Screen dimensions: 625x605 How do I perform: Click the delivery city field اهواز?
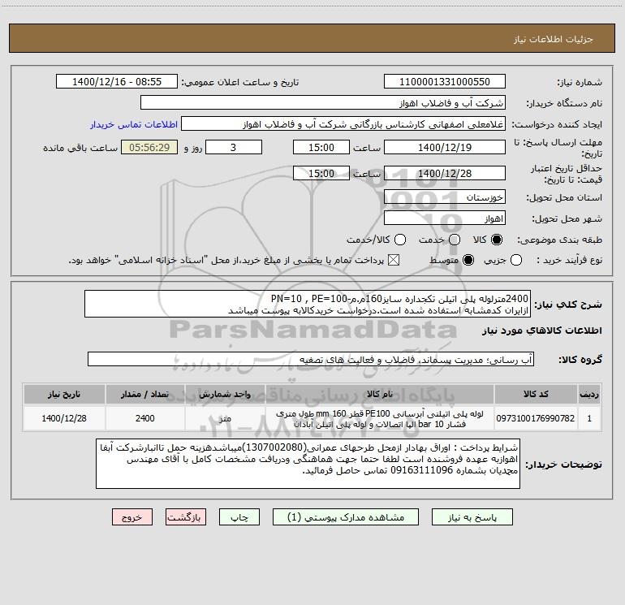[x=445, y=218]
